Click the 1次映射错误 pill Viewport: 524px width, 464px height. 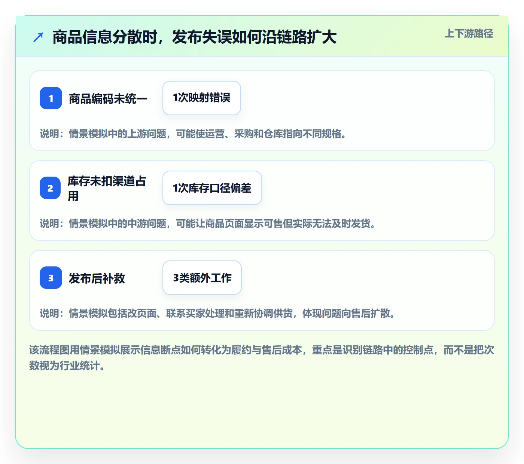[x=202, y=98]
